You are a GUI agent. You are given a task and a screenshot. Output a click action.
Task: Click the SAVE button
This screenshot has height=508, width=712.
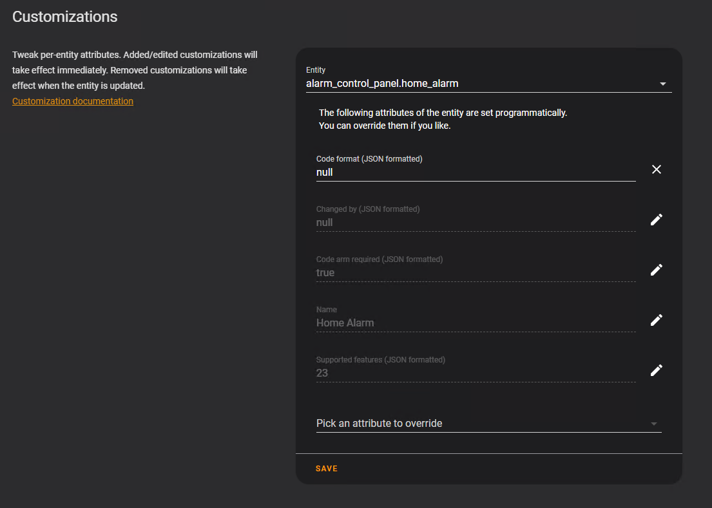(326, 468)
